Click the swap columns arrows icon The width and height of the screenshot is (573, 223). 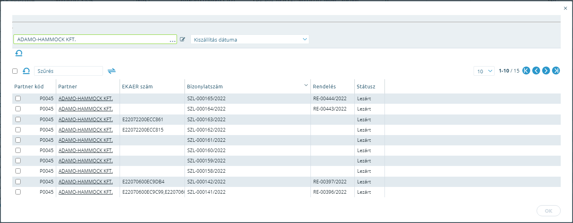pyautogui.click(x=112, y=71)
